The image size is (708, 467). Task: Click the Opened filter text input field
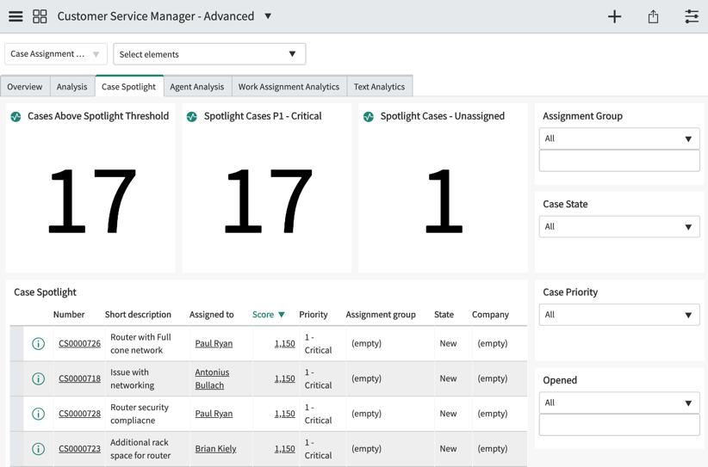coord(619,425)
